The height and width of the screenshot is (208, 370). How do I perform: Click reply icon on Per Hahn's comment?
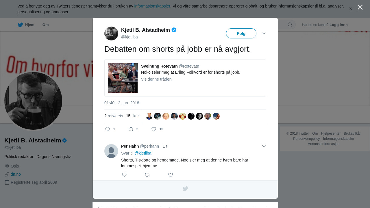pyautogui.click(x=124, y=175)
